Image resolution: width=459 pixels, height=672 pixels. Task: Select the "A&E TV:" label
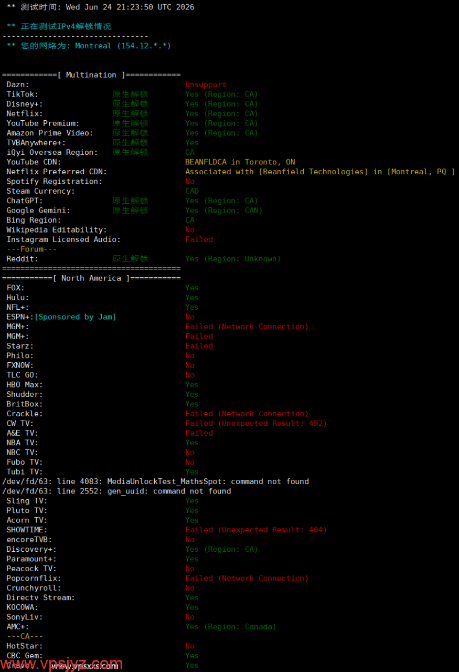[x=23, y=434]
